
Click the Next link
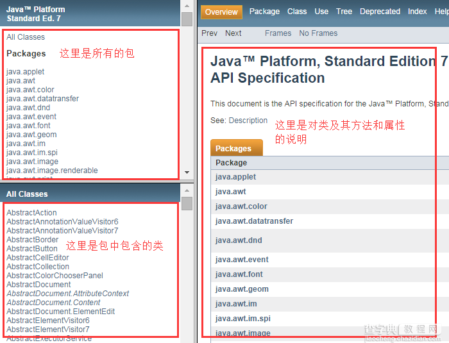[233, 33]
